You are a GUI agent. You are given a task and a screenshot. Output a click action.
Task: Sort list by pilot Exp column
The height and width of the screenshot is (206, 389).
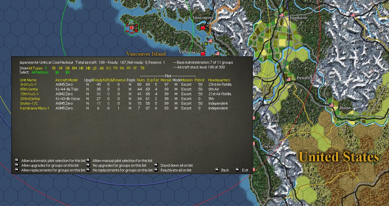coord(150,80)
